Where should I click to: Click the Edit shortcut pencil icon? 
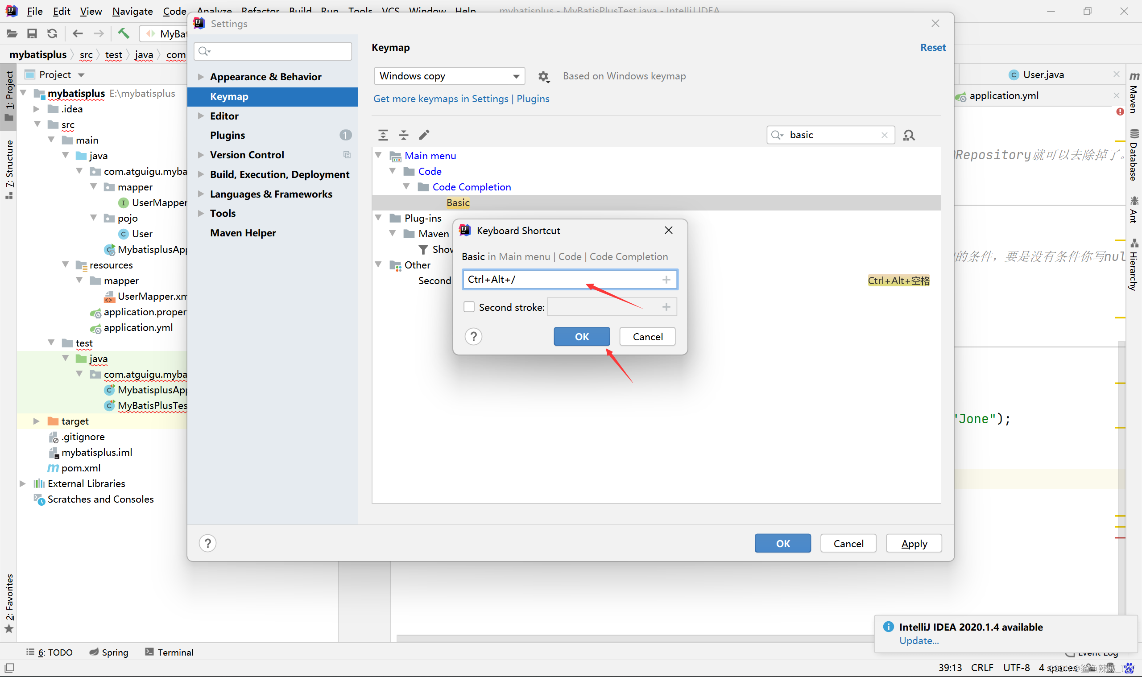coord(424,135)
